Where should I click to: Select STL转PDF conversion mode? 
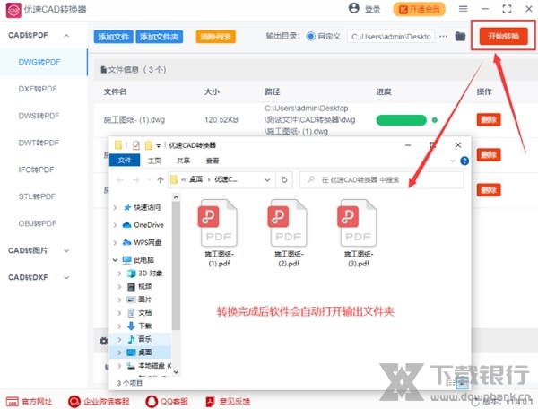(x=37, y=196)
